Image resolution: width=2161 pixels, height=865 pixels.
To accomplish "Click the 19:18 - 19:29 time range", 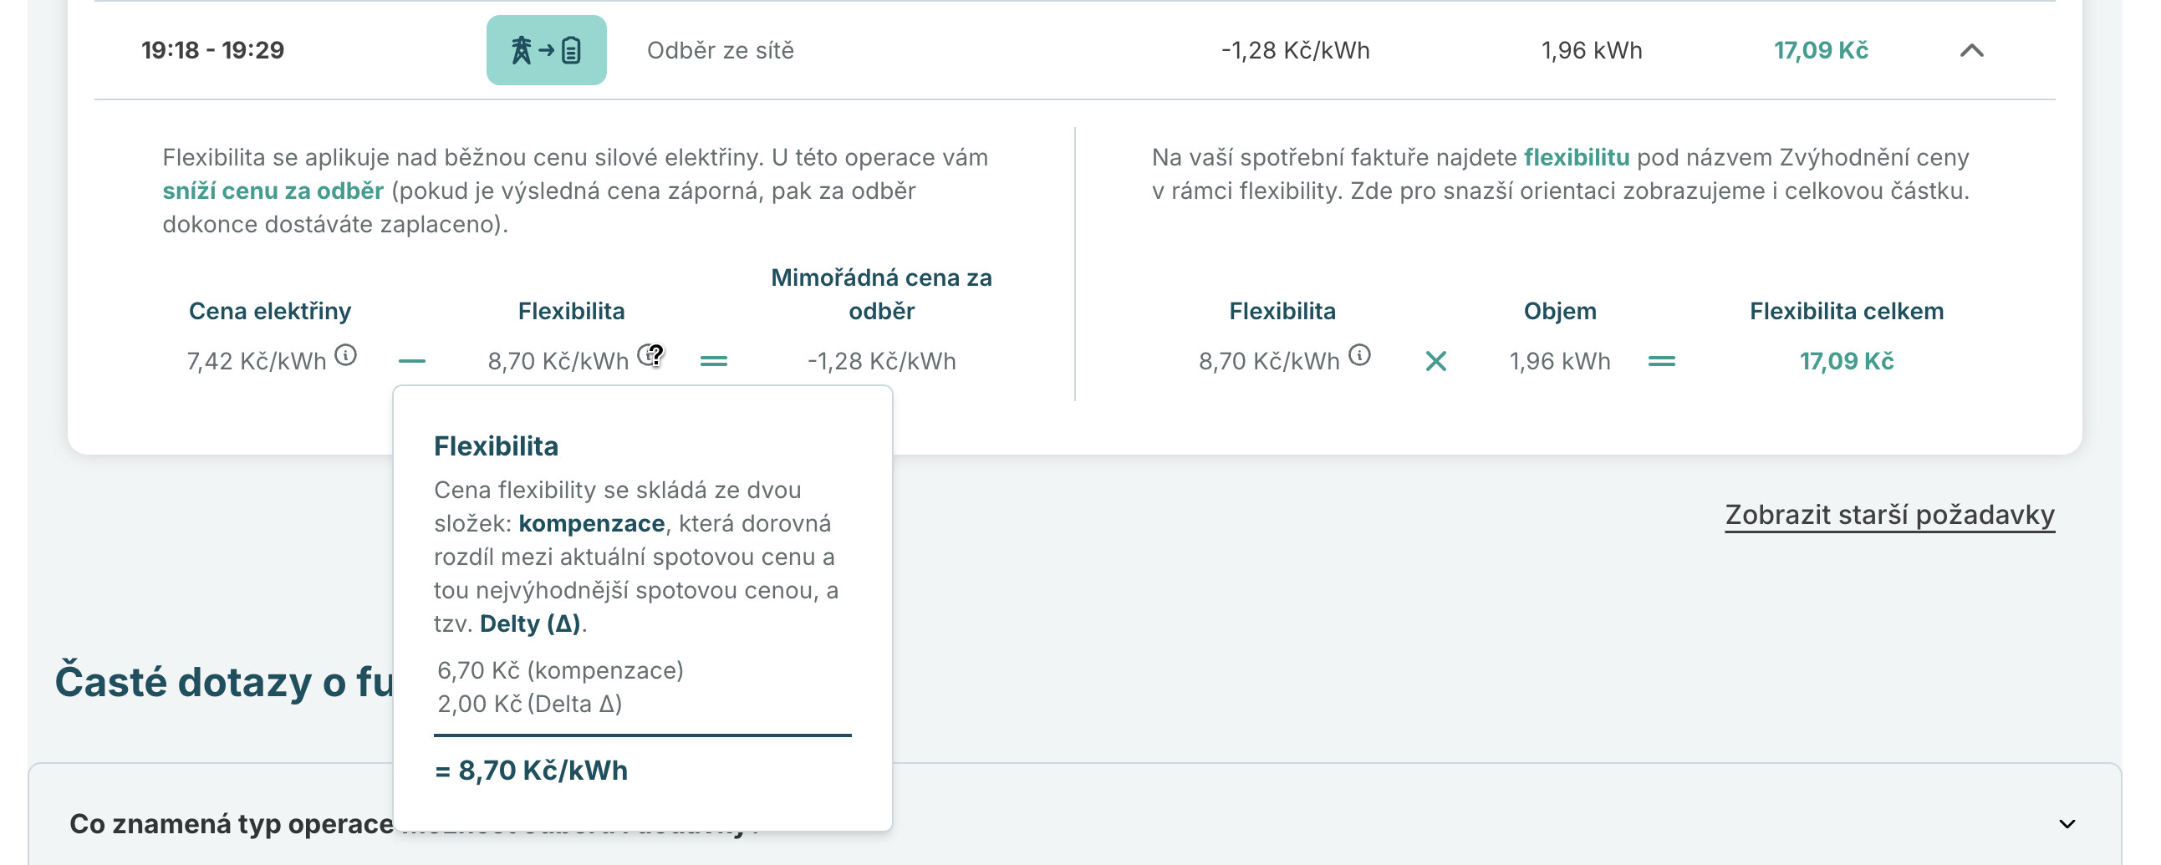I will (213, 50).
